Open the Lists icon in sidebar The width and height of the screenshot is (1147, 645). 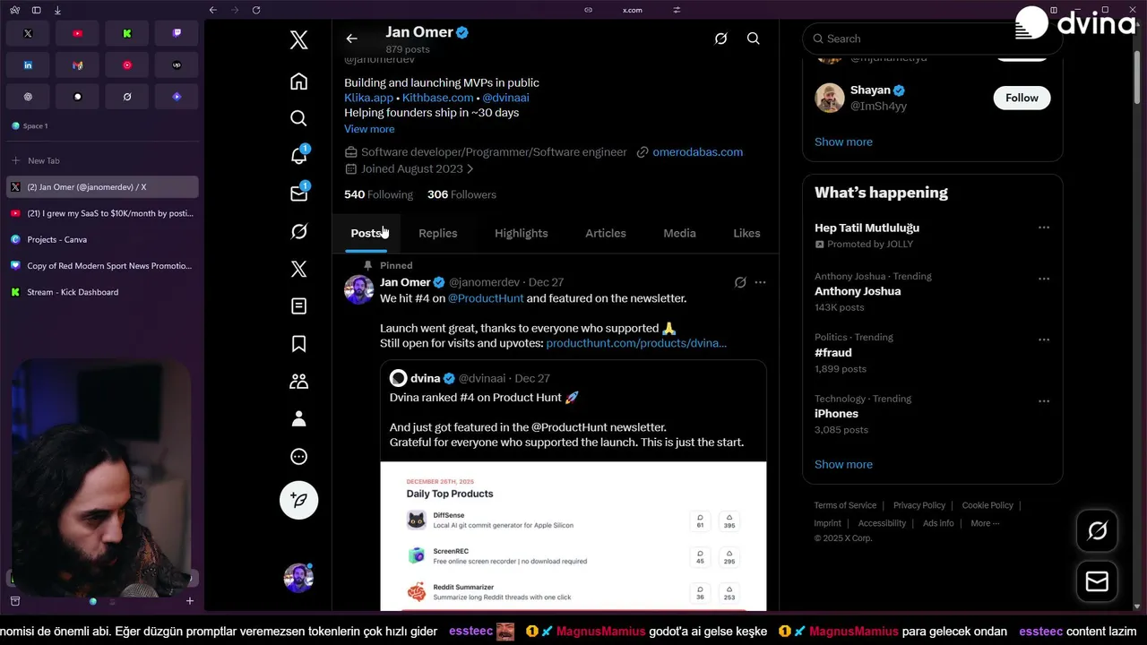[299, 306]
